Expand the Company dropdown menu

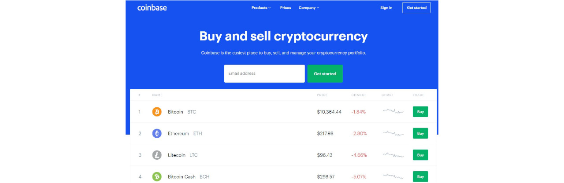tap(308, 8)
